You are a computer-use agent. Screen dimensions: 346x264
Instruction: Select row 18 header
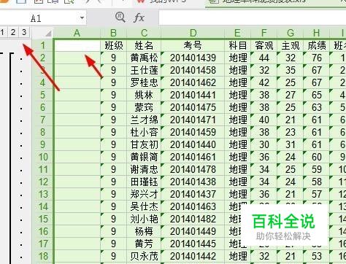point(43,256)
